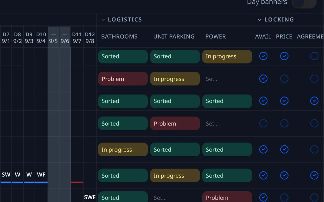Image resolution: width=324 pixels, height=202 pixels.
Task: Uncheck Avail in the Power Problem row
Action: pos(263,197)
